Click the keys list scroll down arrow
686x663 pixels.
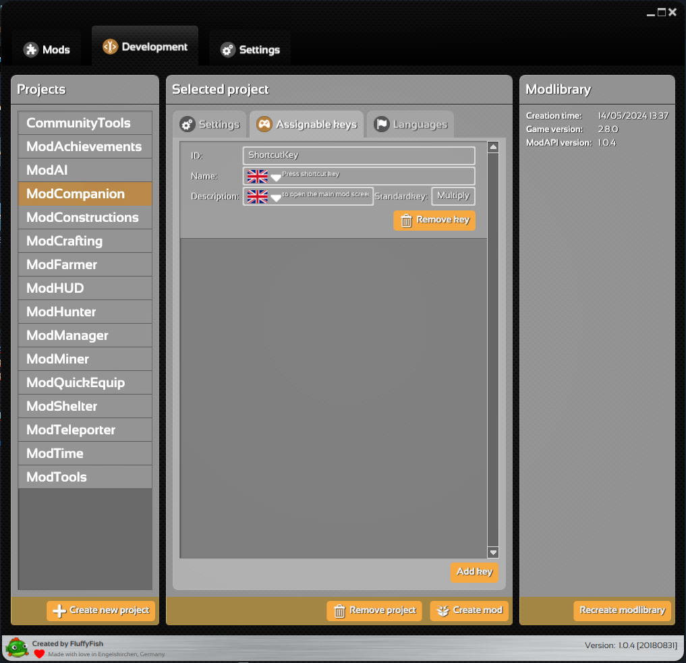click(x=493, y=552)
